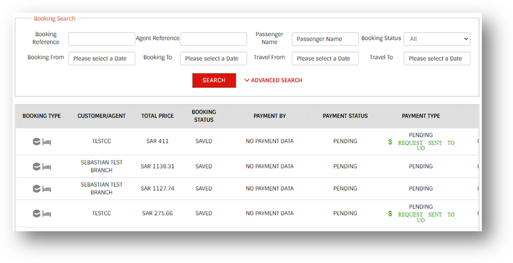Click payment status Pending in SAR 1127.74 row

[345, 189]
